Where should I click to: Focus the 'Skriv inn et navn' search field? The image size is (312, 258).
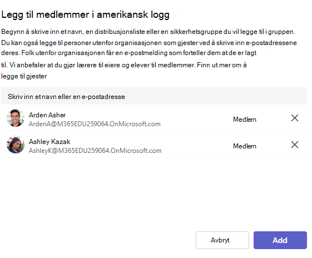[154, 96]
